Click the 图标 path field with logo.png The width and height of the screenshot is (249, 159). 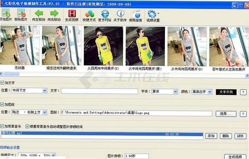click(136, 113)
